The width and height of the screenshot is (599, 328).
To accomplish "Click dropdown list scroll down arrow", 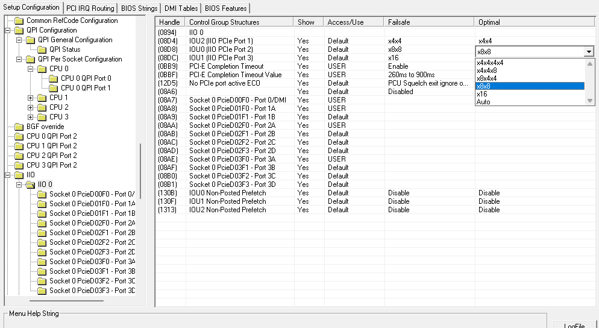I will coord(589,101).
